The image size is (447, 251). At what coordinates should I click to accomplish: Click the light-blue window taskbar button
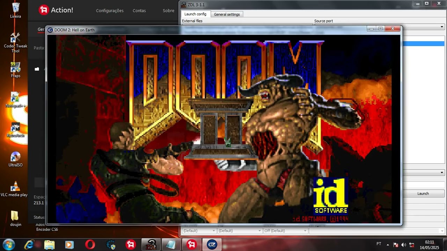(x=171, y=244)
